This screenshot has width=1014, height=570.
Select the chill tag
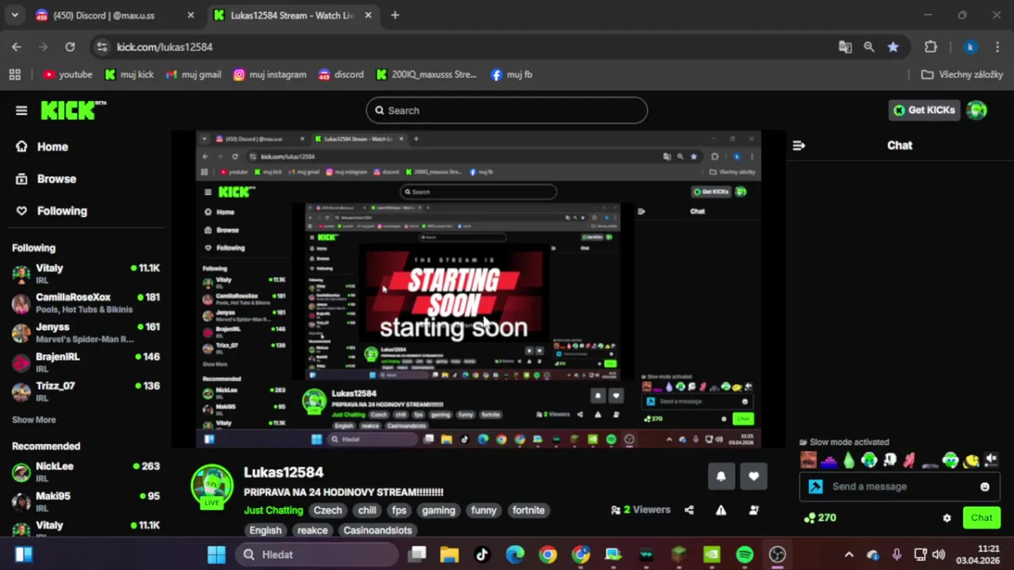click(367, 511)
